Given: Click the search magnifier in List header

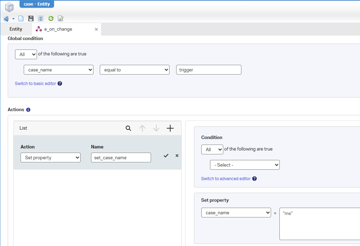Looking at the screenshot, I should (x=128, y=128).
